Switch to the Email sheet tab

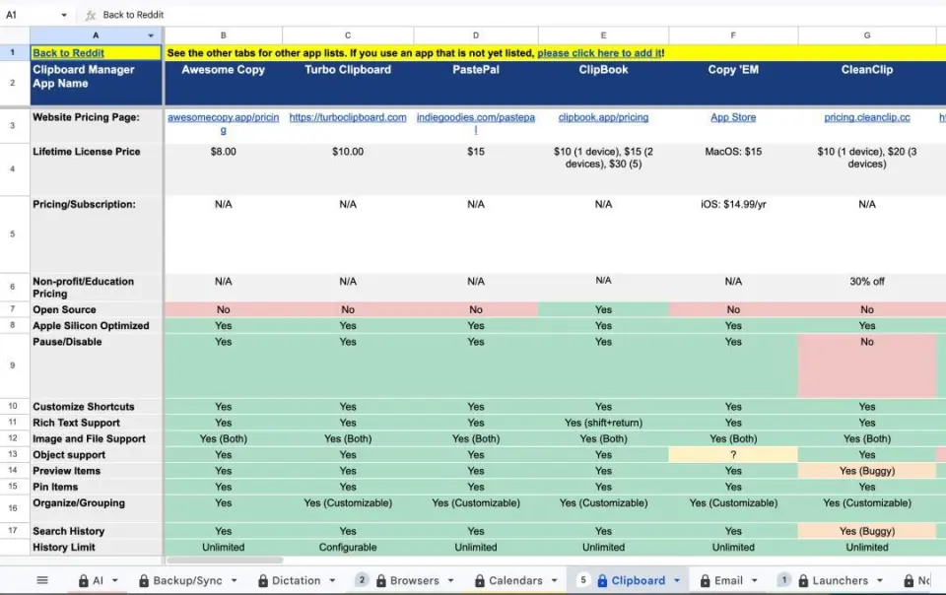pos(728,580)
